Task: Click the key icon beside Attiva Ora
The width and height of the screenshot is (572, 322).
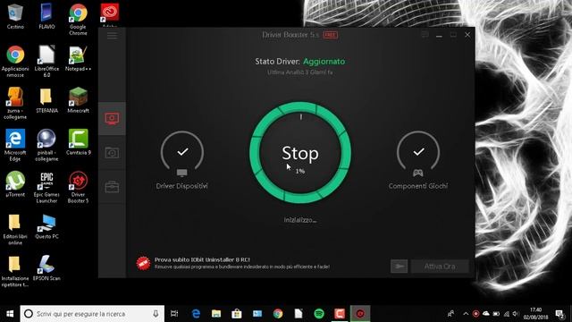Action: [400, 267]
